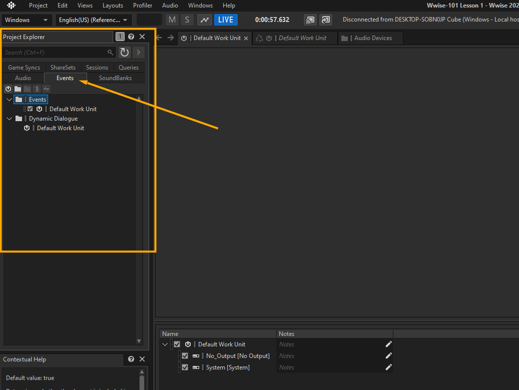Click the connect to localhost icon
Viewport: 519px width, 390px height.
[326, 20]
